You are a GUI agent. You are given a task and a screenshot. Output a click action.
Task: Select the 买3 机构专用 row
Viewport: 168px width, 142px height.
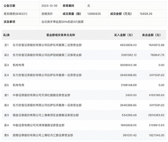tap(84, 65)
